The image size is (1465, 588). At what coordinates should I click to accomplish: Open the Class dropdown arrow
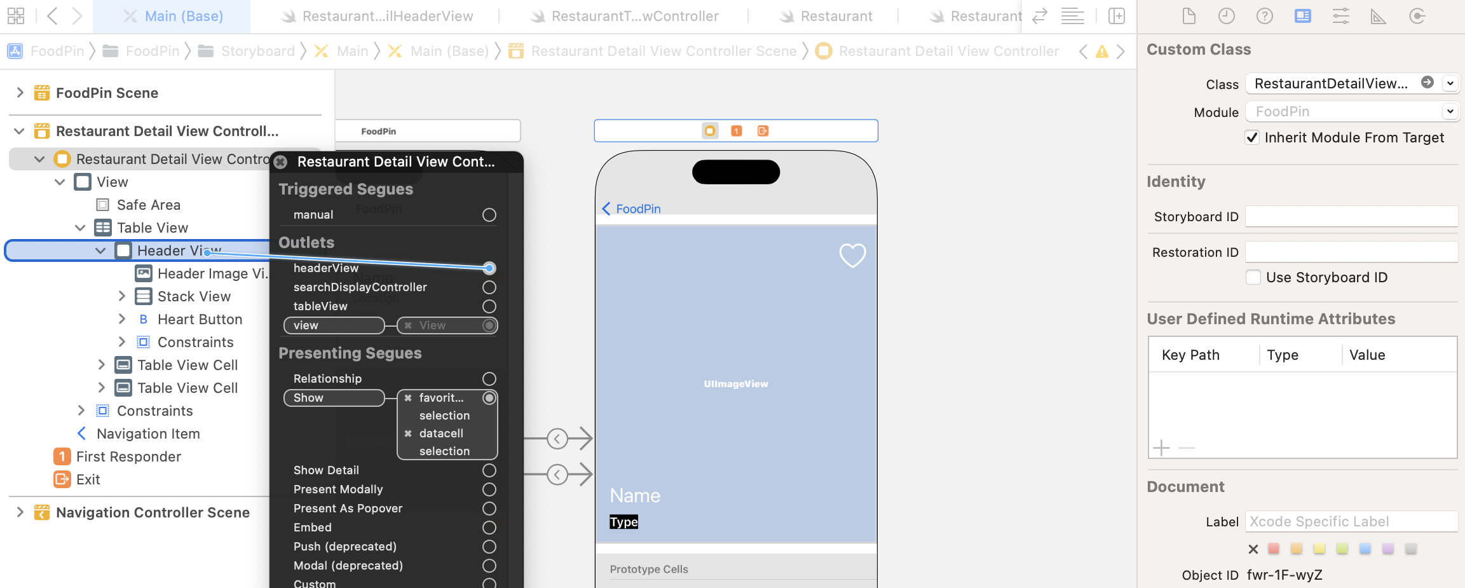point(1450,83)
